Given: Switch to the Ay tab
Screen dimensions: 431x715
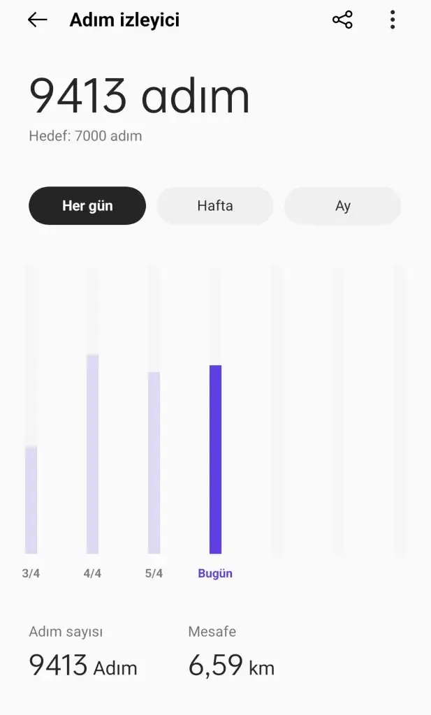Looking at the screenshot, I should (342, 206).
